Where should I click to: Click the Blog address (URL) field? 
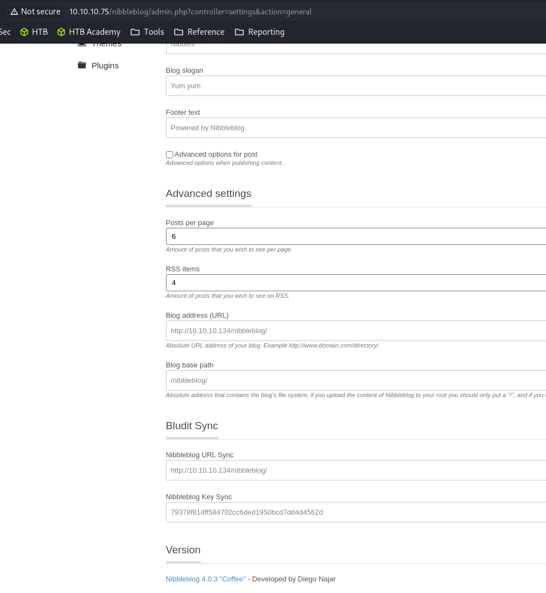356,331
